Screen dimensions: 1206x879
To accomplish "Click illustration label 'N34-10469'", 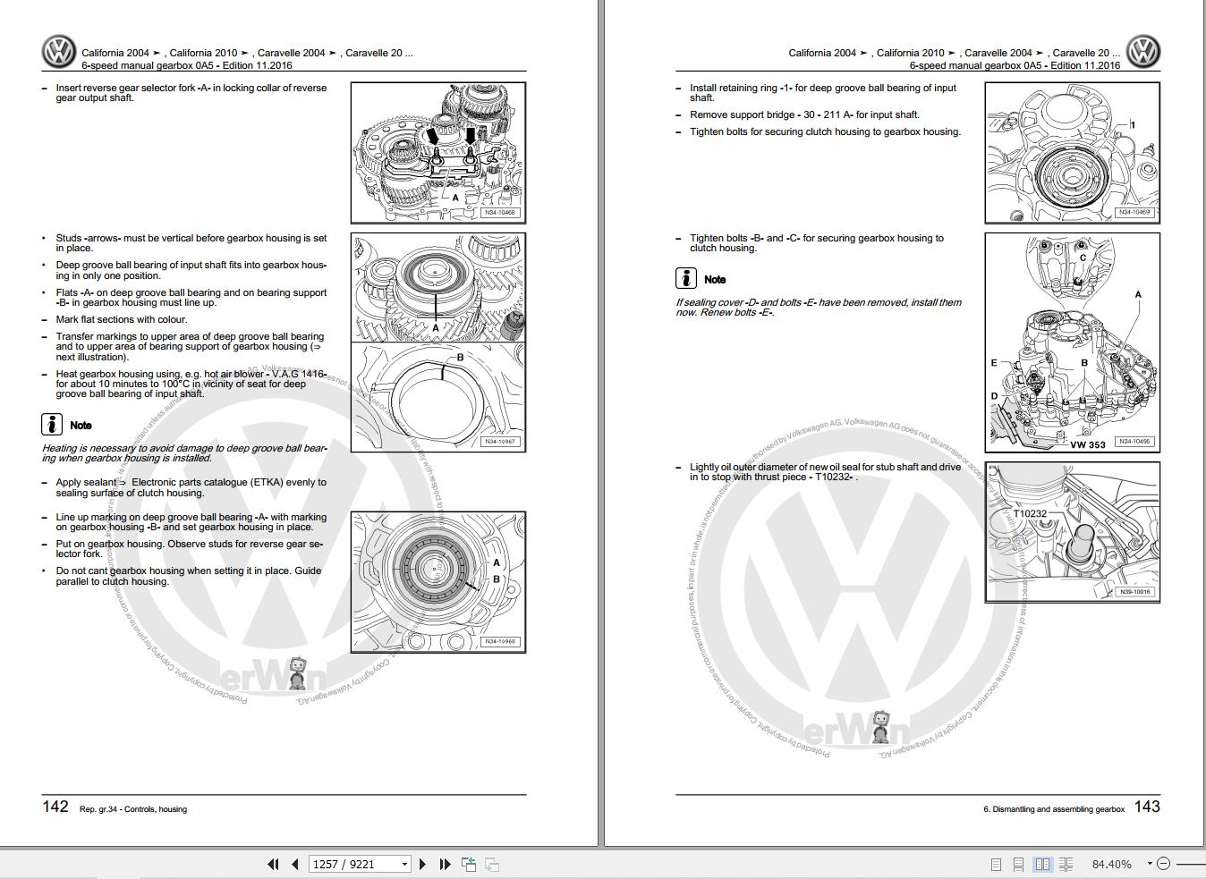I will 1134,213.
